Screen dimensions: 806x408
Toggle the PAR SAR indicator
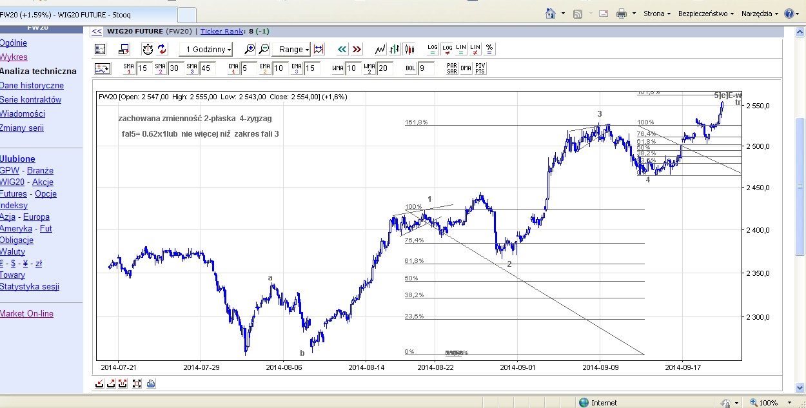tap(452, 68)
